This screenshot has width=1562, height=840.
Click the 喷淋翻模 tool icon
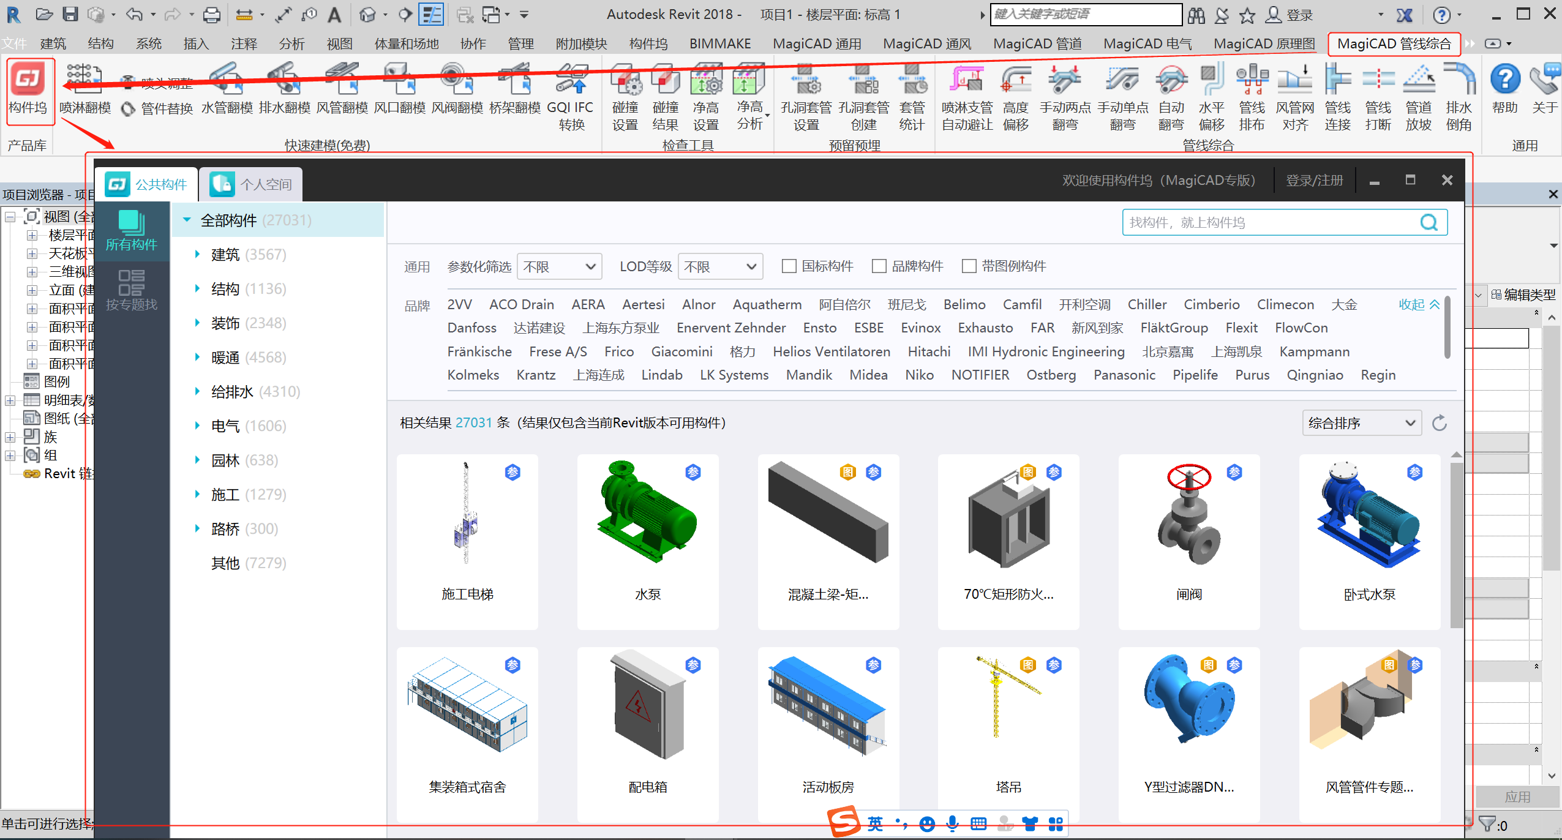(84, 89)
